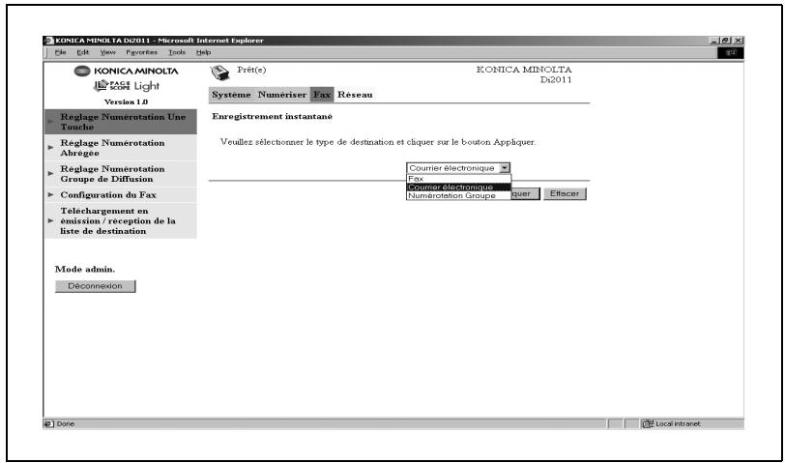Open the Favorites menu
The image size is (785, 463).
point(142,52)
